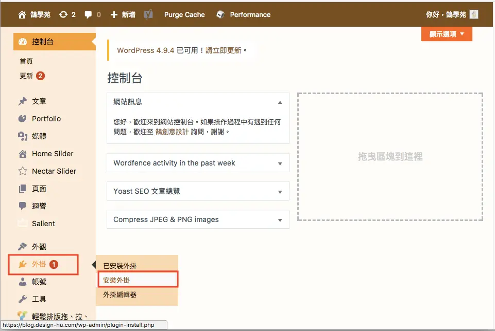Click the pages icon beside 頁面

click(23, 189)
